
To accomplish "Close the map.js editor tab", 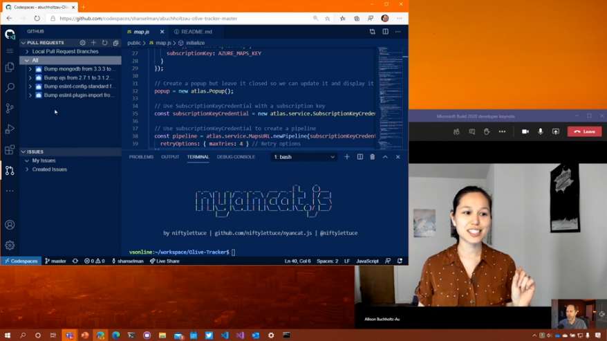I will (x=162, y=32).
